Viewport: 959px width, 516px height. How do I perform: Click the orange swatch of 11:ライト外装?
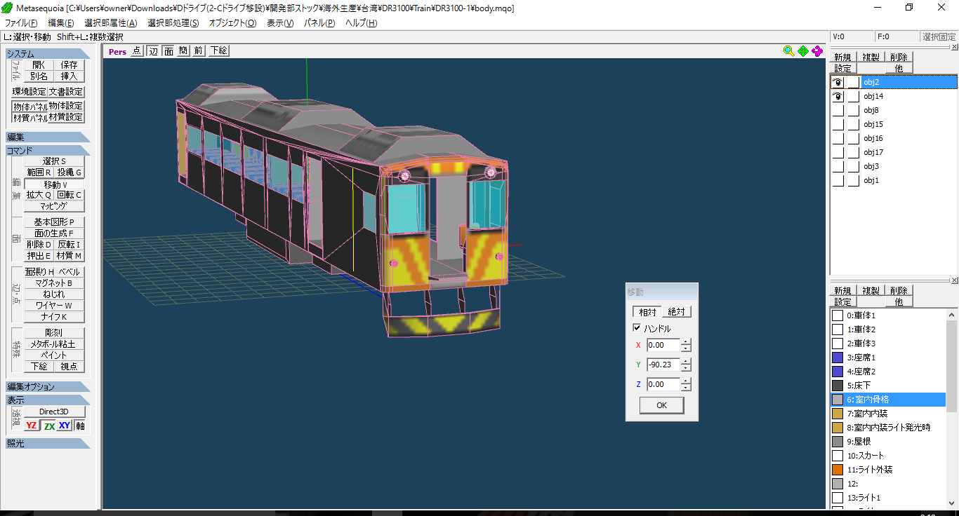click(838, 470)
